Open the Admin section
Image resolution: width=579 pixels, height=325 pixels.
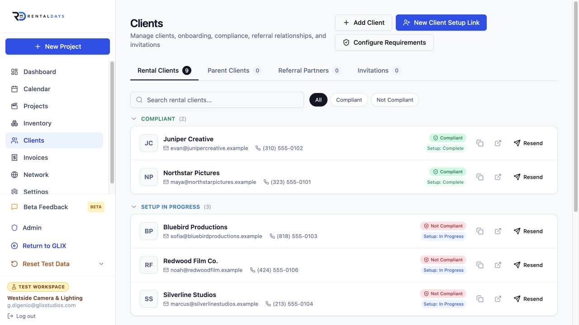(57, 228)
